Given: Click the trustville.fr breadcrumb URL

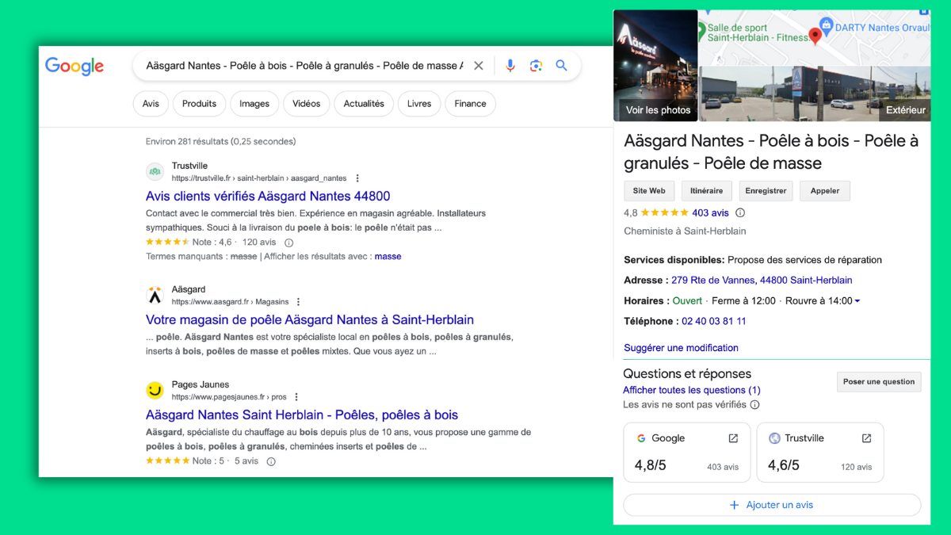Looking at the screenshot, I should click(x=259, y=178).
